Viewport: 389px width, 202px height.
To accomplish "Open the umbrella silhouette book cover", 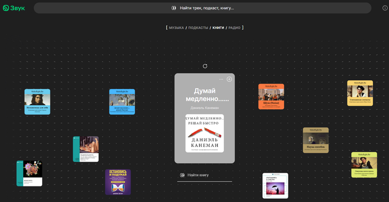I will (276, 185).
